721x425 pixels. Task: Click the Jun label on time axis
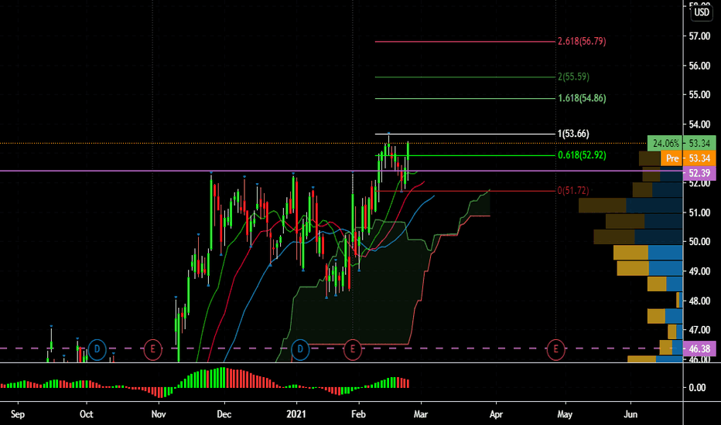[630, 414]
